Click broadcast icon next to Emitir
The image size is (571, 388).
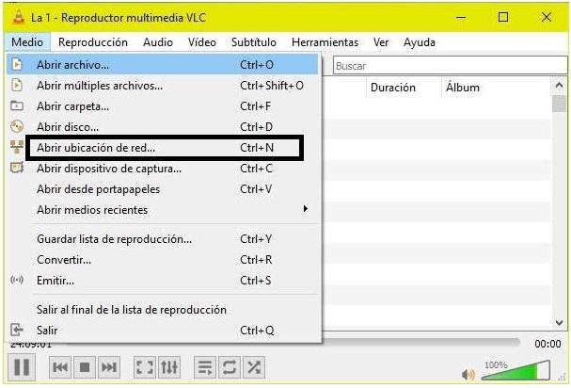tap(17, 280)
